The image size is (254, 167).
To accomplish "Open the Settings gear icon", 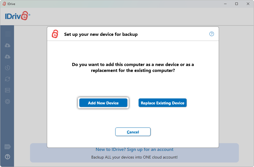I will tap(8, 102).
